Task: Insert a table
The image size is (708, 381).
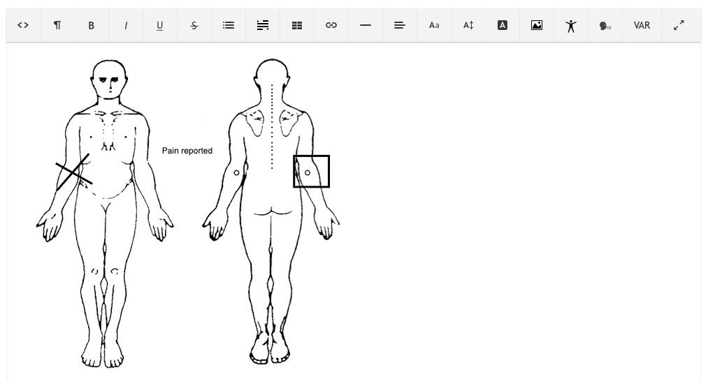Action: point(297,25)
